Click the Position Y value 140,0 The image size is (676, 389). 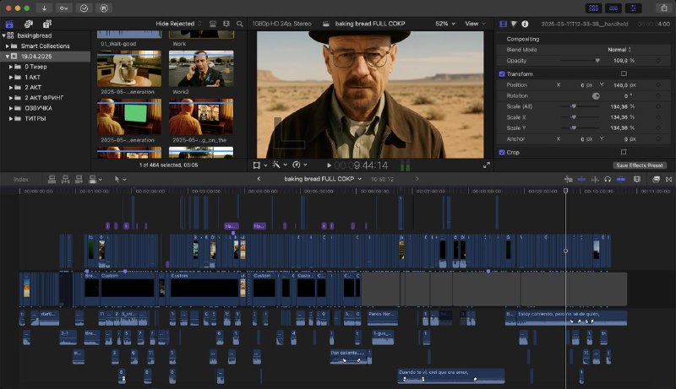620,85
